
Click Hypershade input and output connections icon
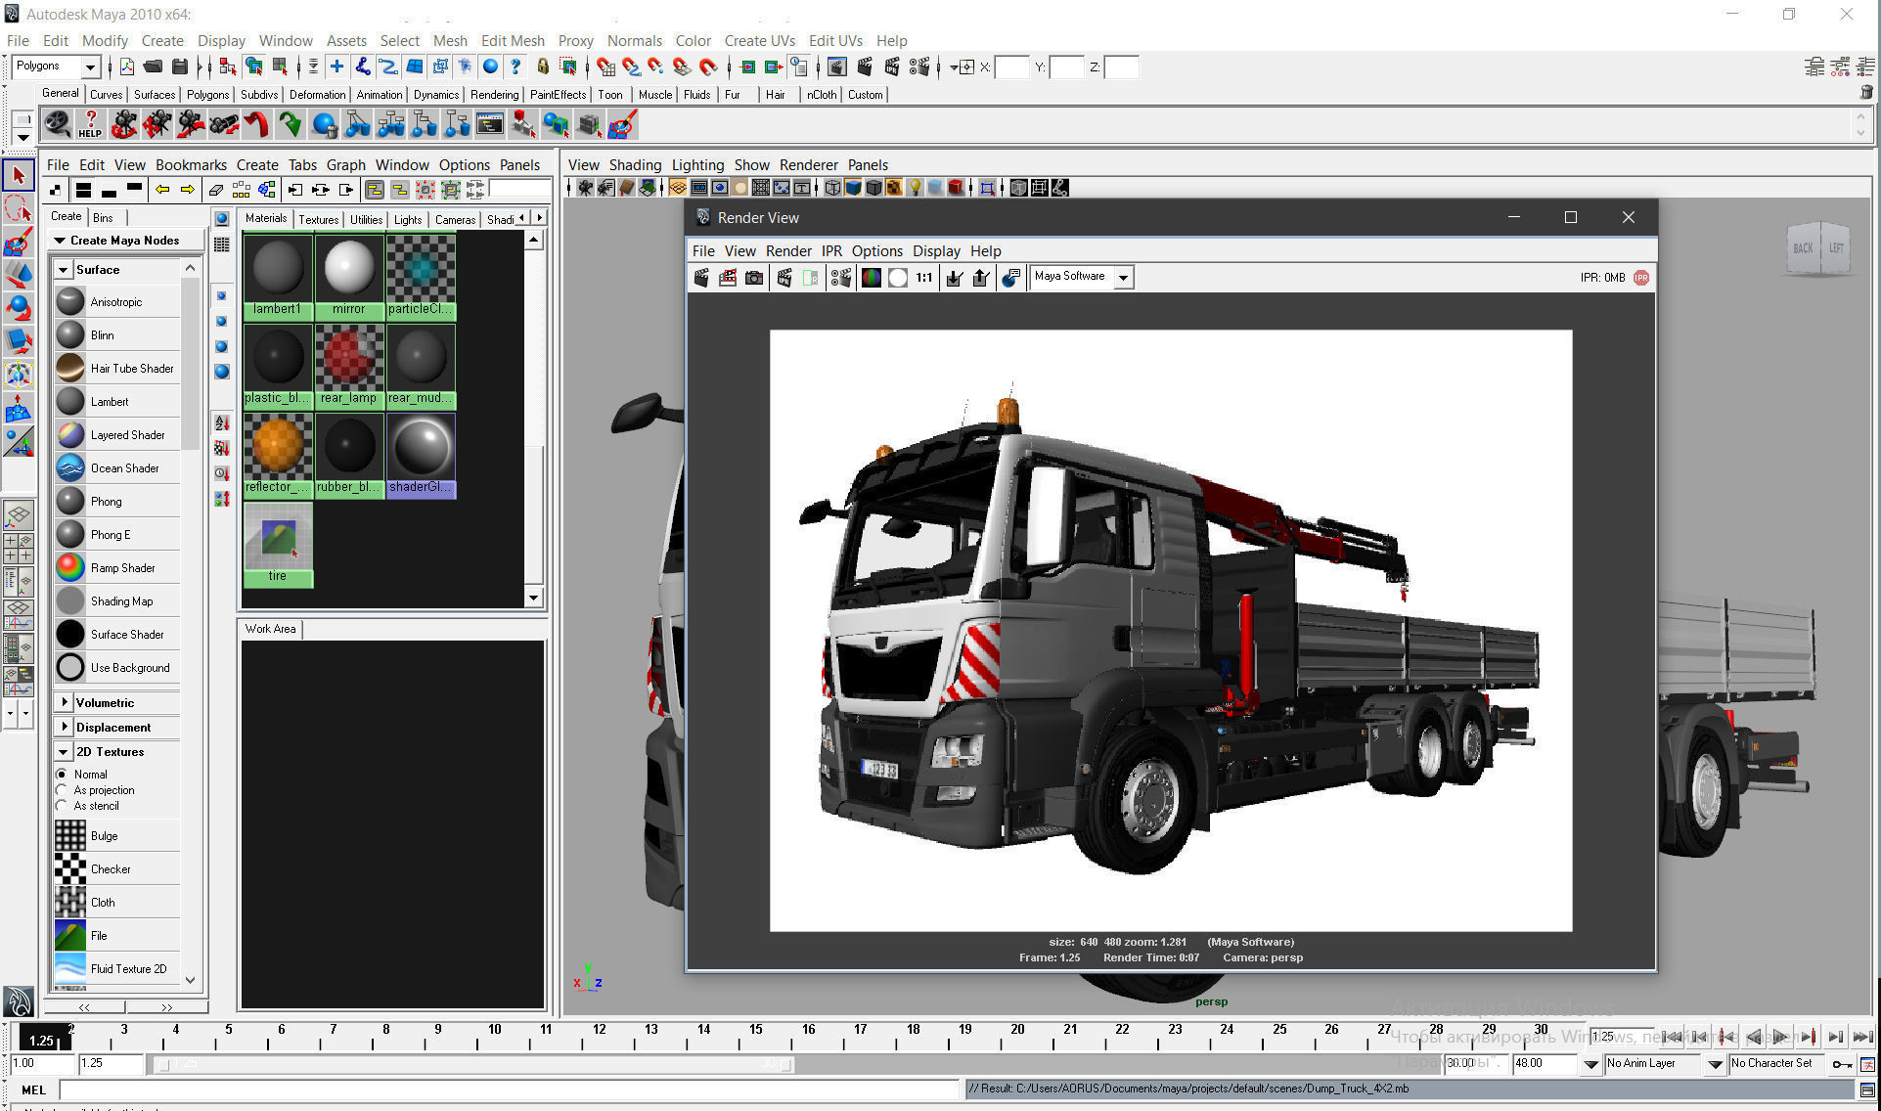pyautogui.click(x=320, y=190)
